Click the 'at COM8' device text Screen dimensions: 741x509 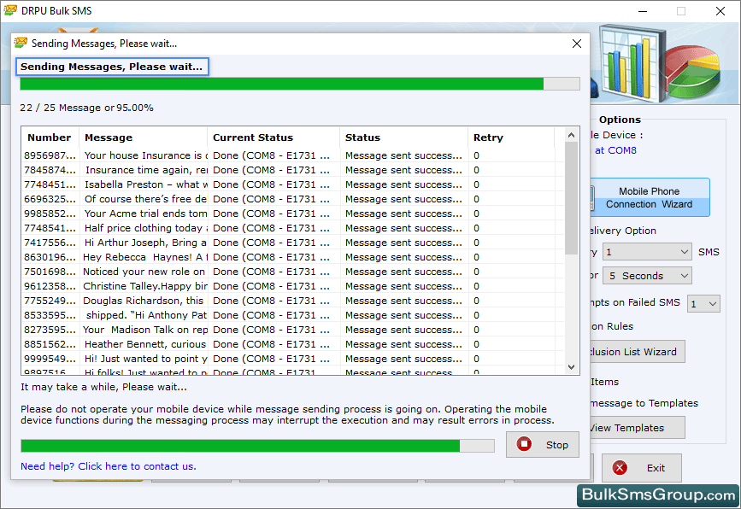[x=615, y=150]
